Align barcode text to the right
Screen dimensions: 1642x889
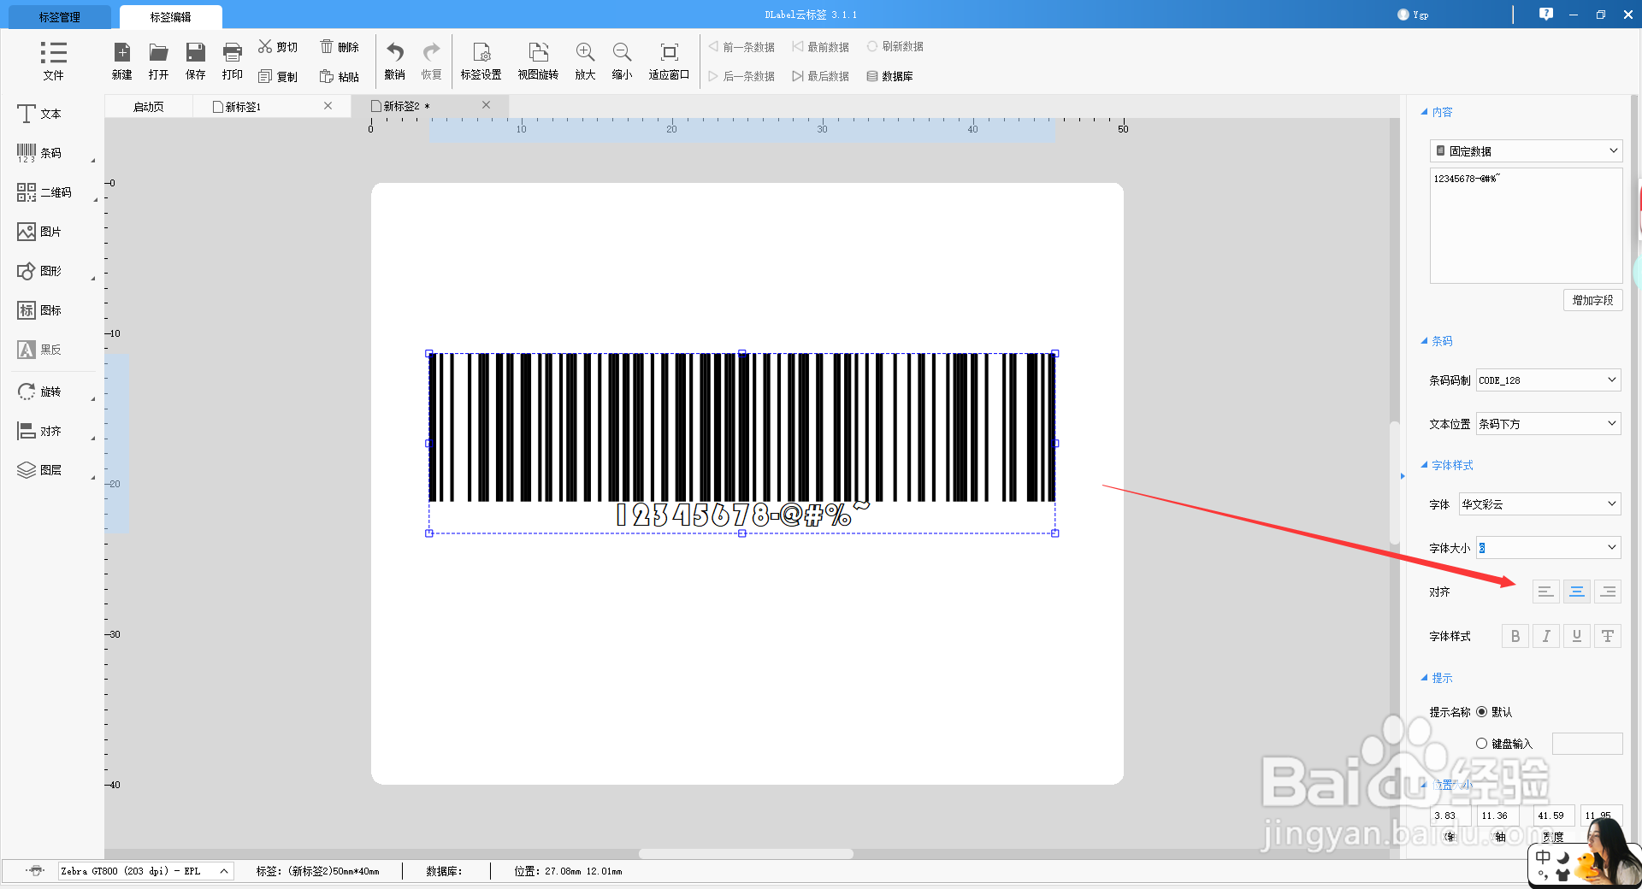point(1608,592)
